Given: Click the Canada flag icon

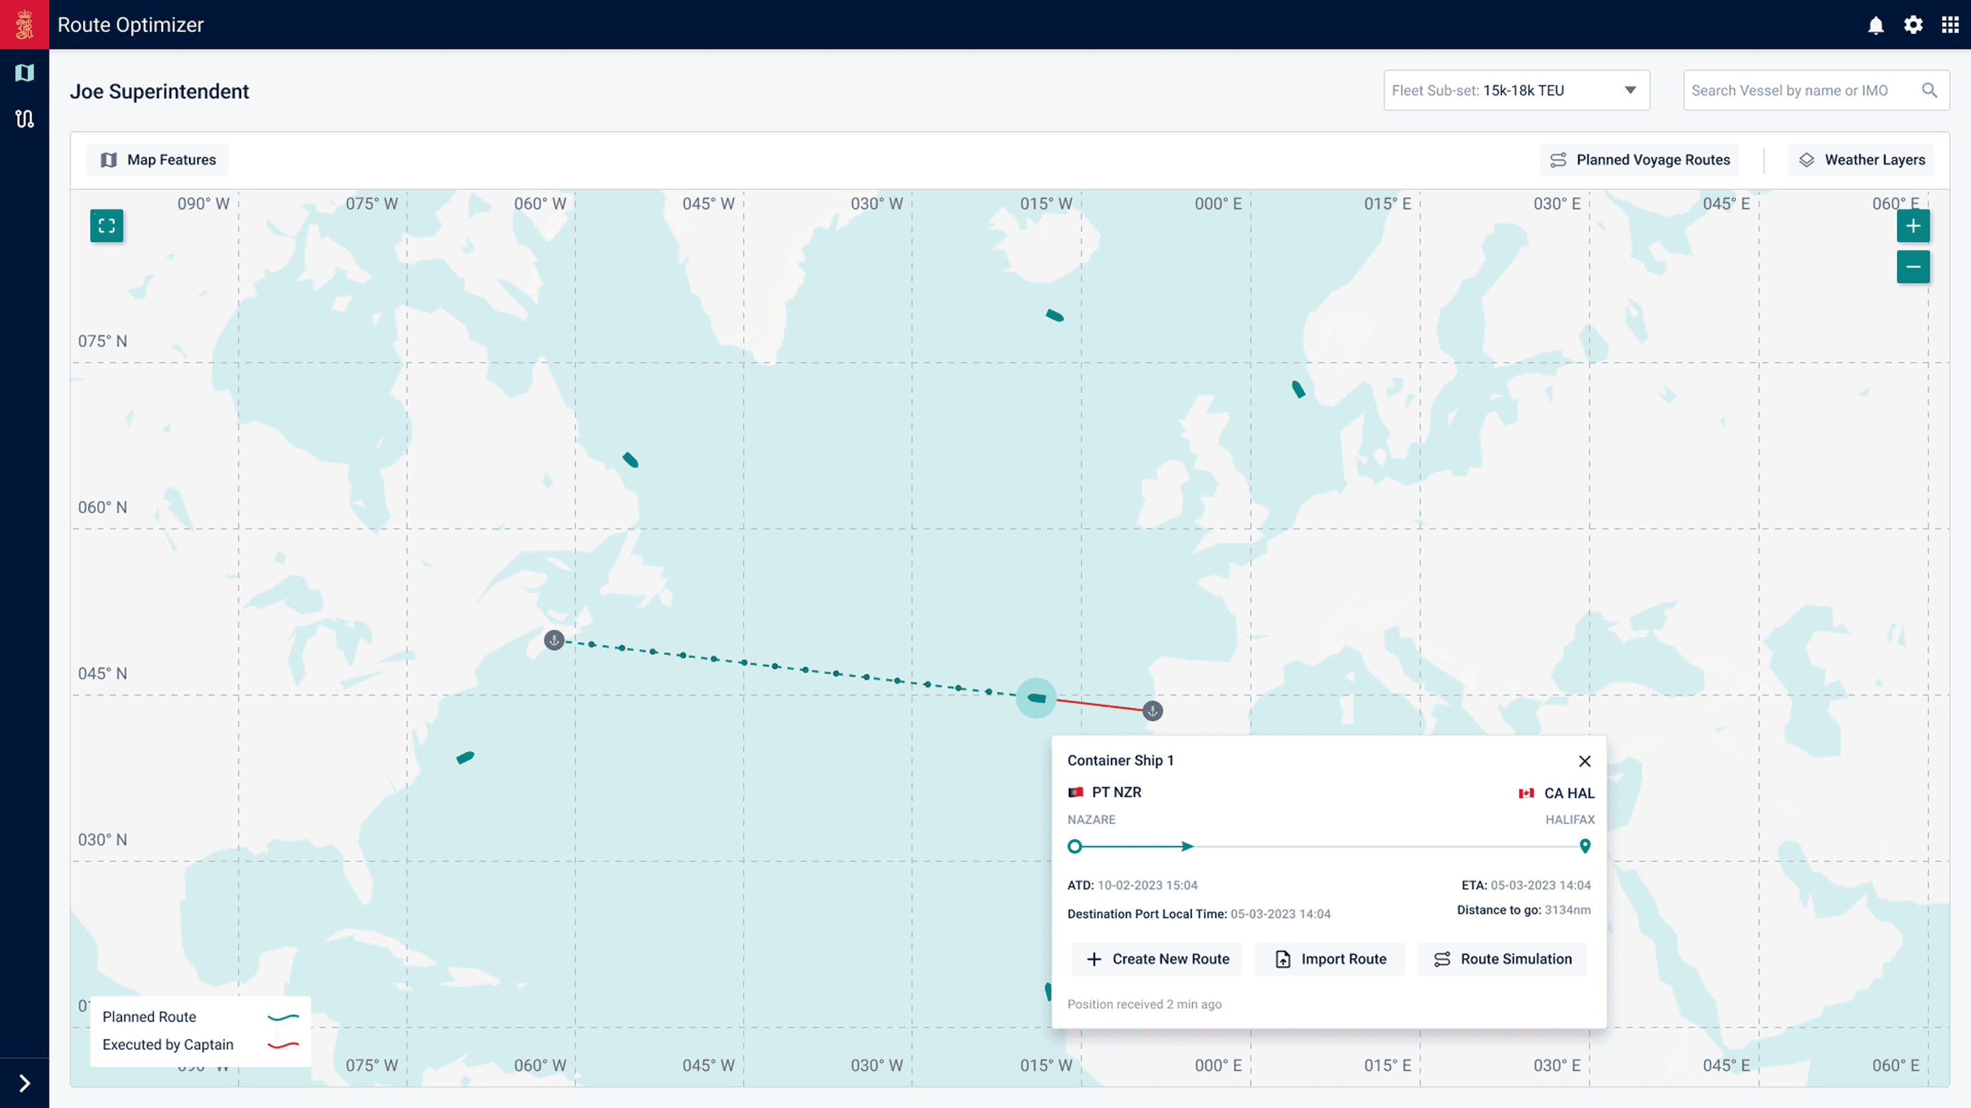Looking at the screenshot, I should click(1526, 793).
